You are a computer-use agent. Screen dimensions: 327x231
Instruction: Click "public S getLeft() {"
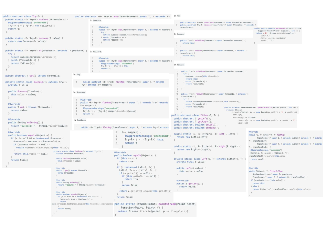(x=190, y=184)
